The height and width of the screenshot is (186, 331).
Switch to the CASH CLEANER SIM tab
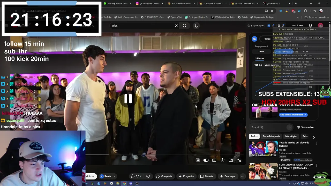click(x=245, y=3)
